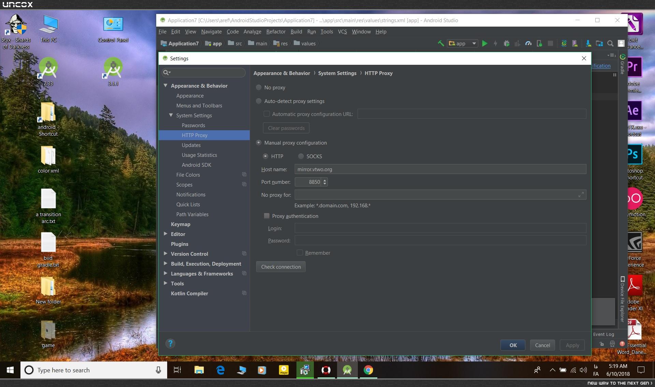Image resolution: width=655 pixels, height=387 pixels.
Task: Select Passwords in settings tree
Action: (x=193, y=125)
